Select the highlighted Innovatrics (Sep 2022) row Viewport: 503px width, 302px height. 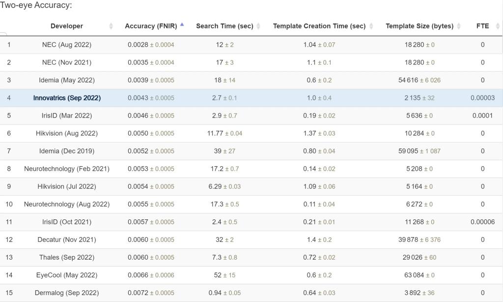coord(251,98)
